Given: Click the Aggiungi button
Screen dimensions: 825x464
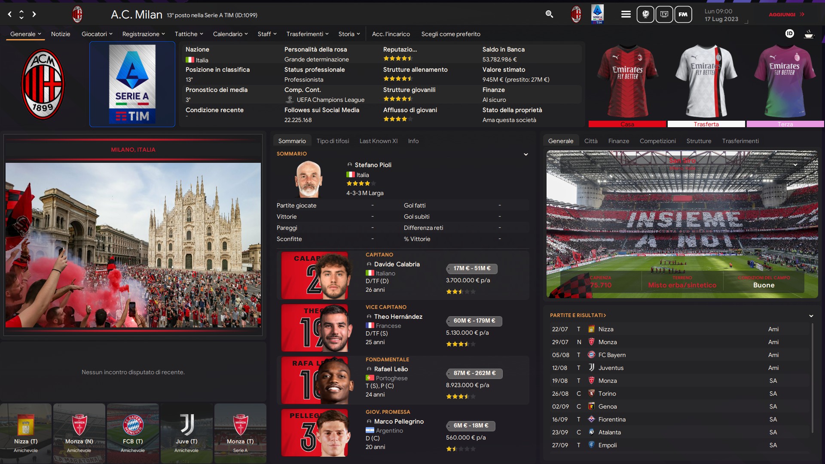Looking at the screenshot, I should pyautogui.click(x=786, y=14).
